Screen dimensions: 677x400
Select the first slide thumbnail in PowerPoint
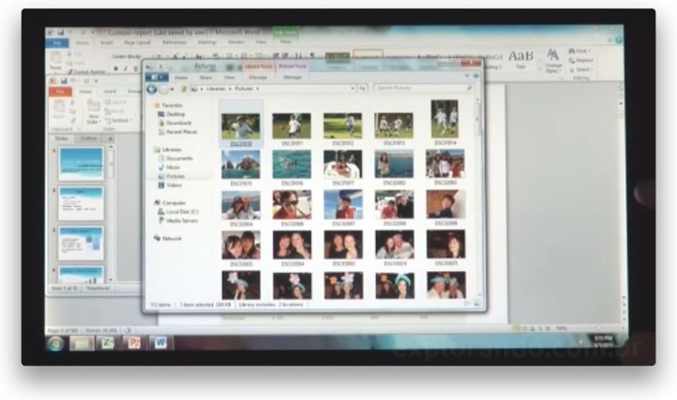pos(81,164)
